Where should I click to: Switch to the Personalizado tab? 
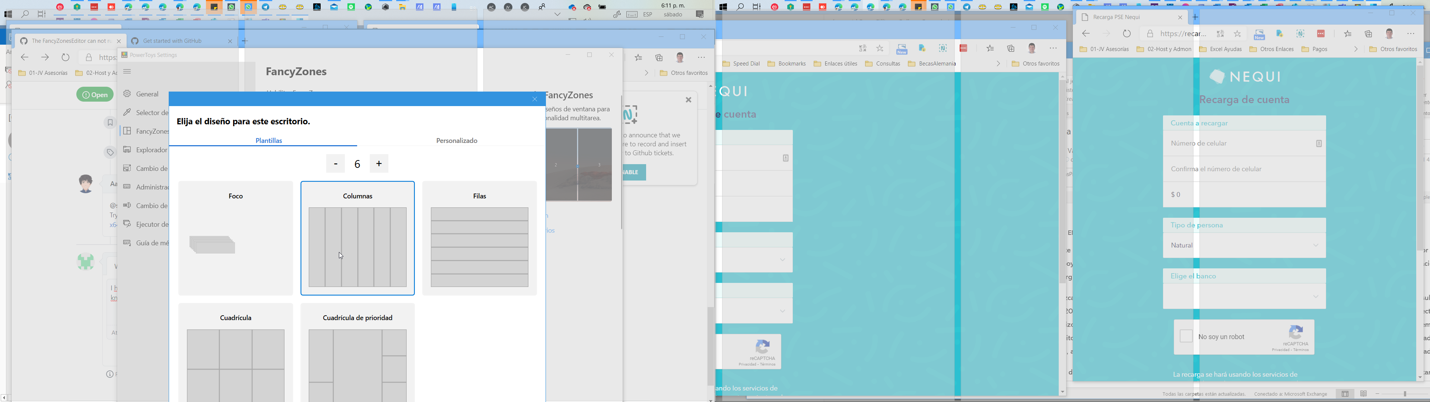tap(456, 140)
